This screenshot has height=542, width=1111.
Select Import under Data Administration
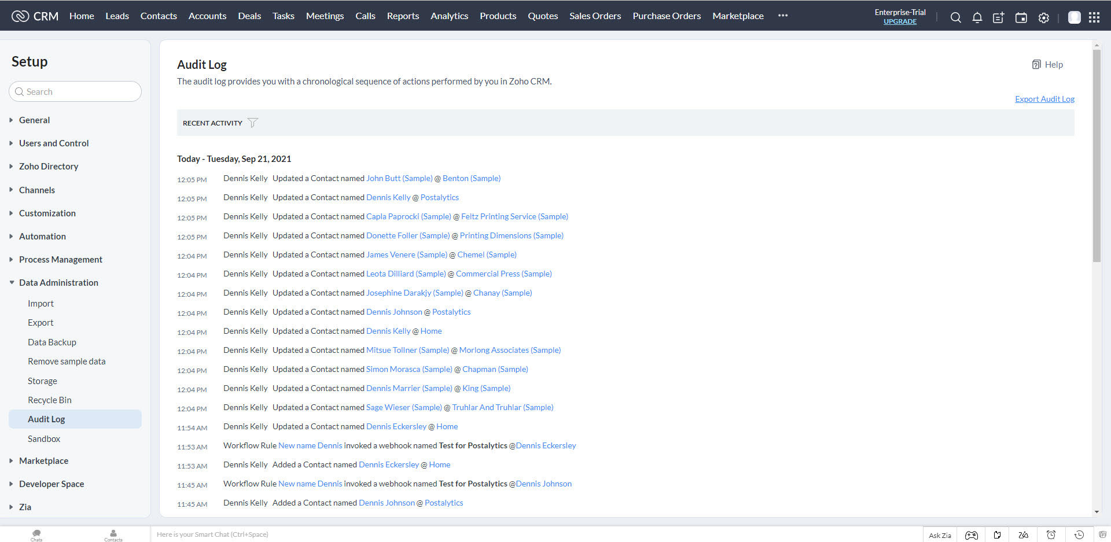(x=41, y=303)
